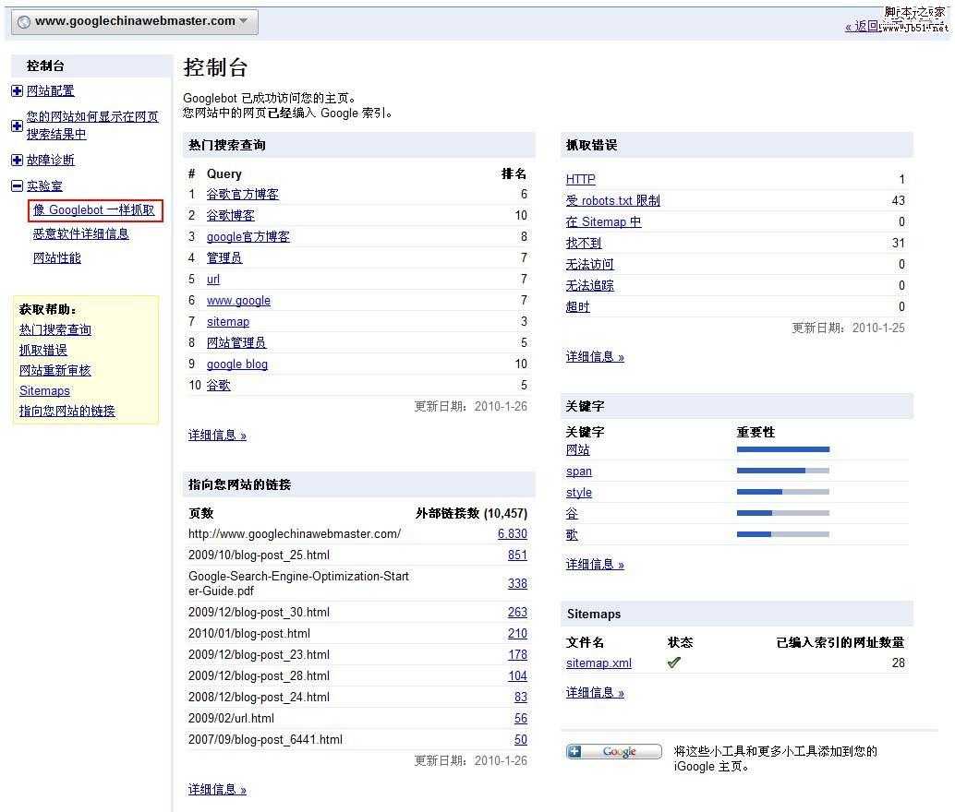Collapse the 实验室 sidebar section
This screenshot has height=812, width=955.
(15, 185)
